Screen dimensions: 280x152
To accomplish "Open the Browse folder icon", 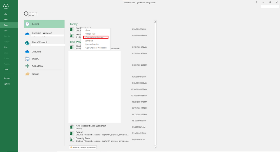I will tap(27, 74).
